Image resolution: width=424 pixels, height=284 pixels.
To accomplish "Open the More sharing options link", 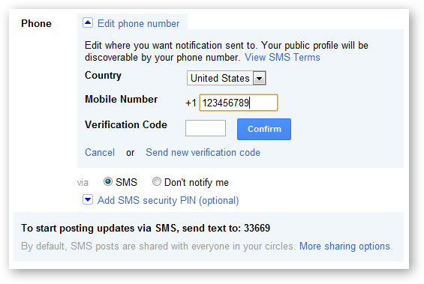I will (344, 247).
